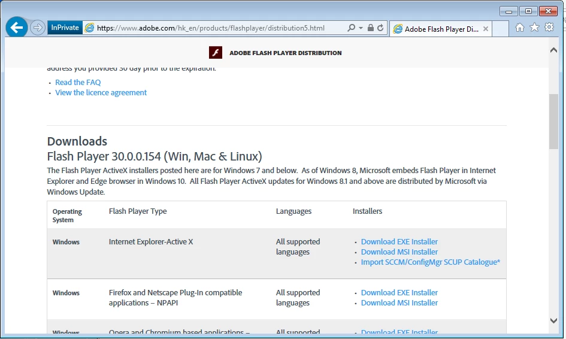Click the Flash Player Type column header
This screenshot has height=339, width=566.
pyautogui.click(x=138, y=211)
